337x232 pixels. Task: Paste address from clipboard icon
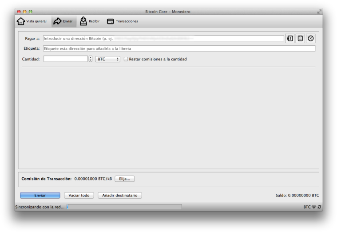(300, 39)
